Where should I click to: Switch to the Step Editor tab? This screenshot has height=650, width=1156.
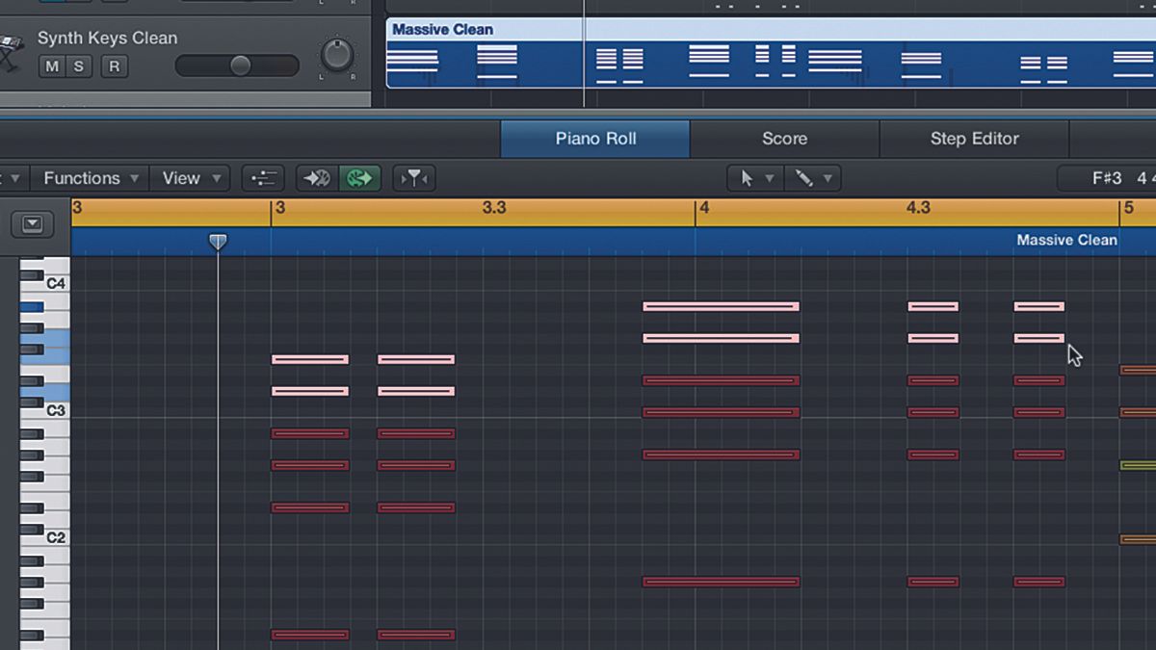click(974, 138)
